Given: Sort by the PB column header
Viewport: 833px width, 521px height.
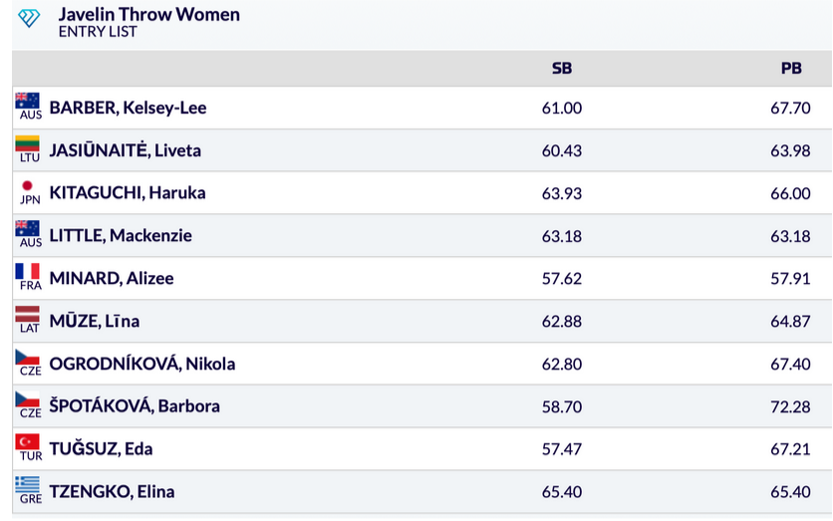Looking at the screenshot, I should point(791,69).
